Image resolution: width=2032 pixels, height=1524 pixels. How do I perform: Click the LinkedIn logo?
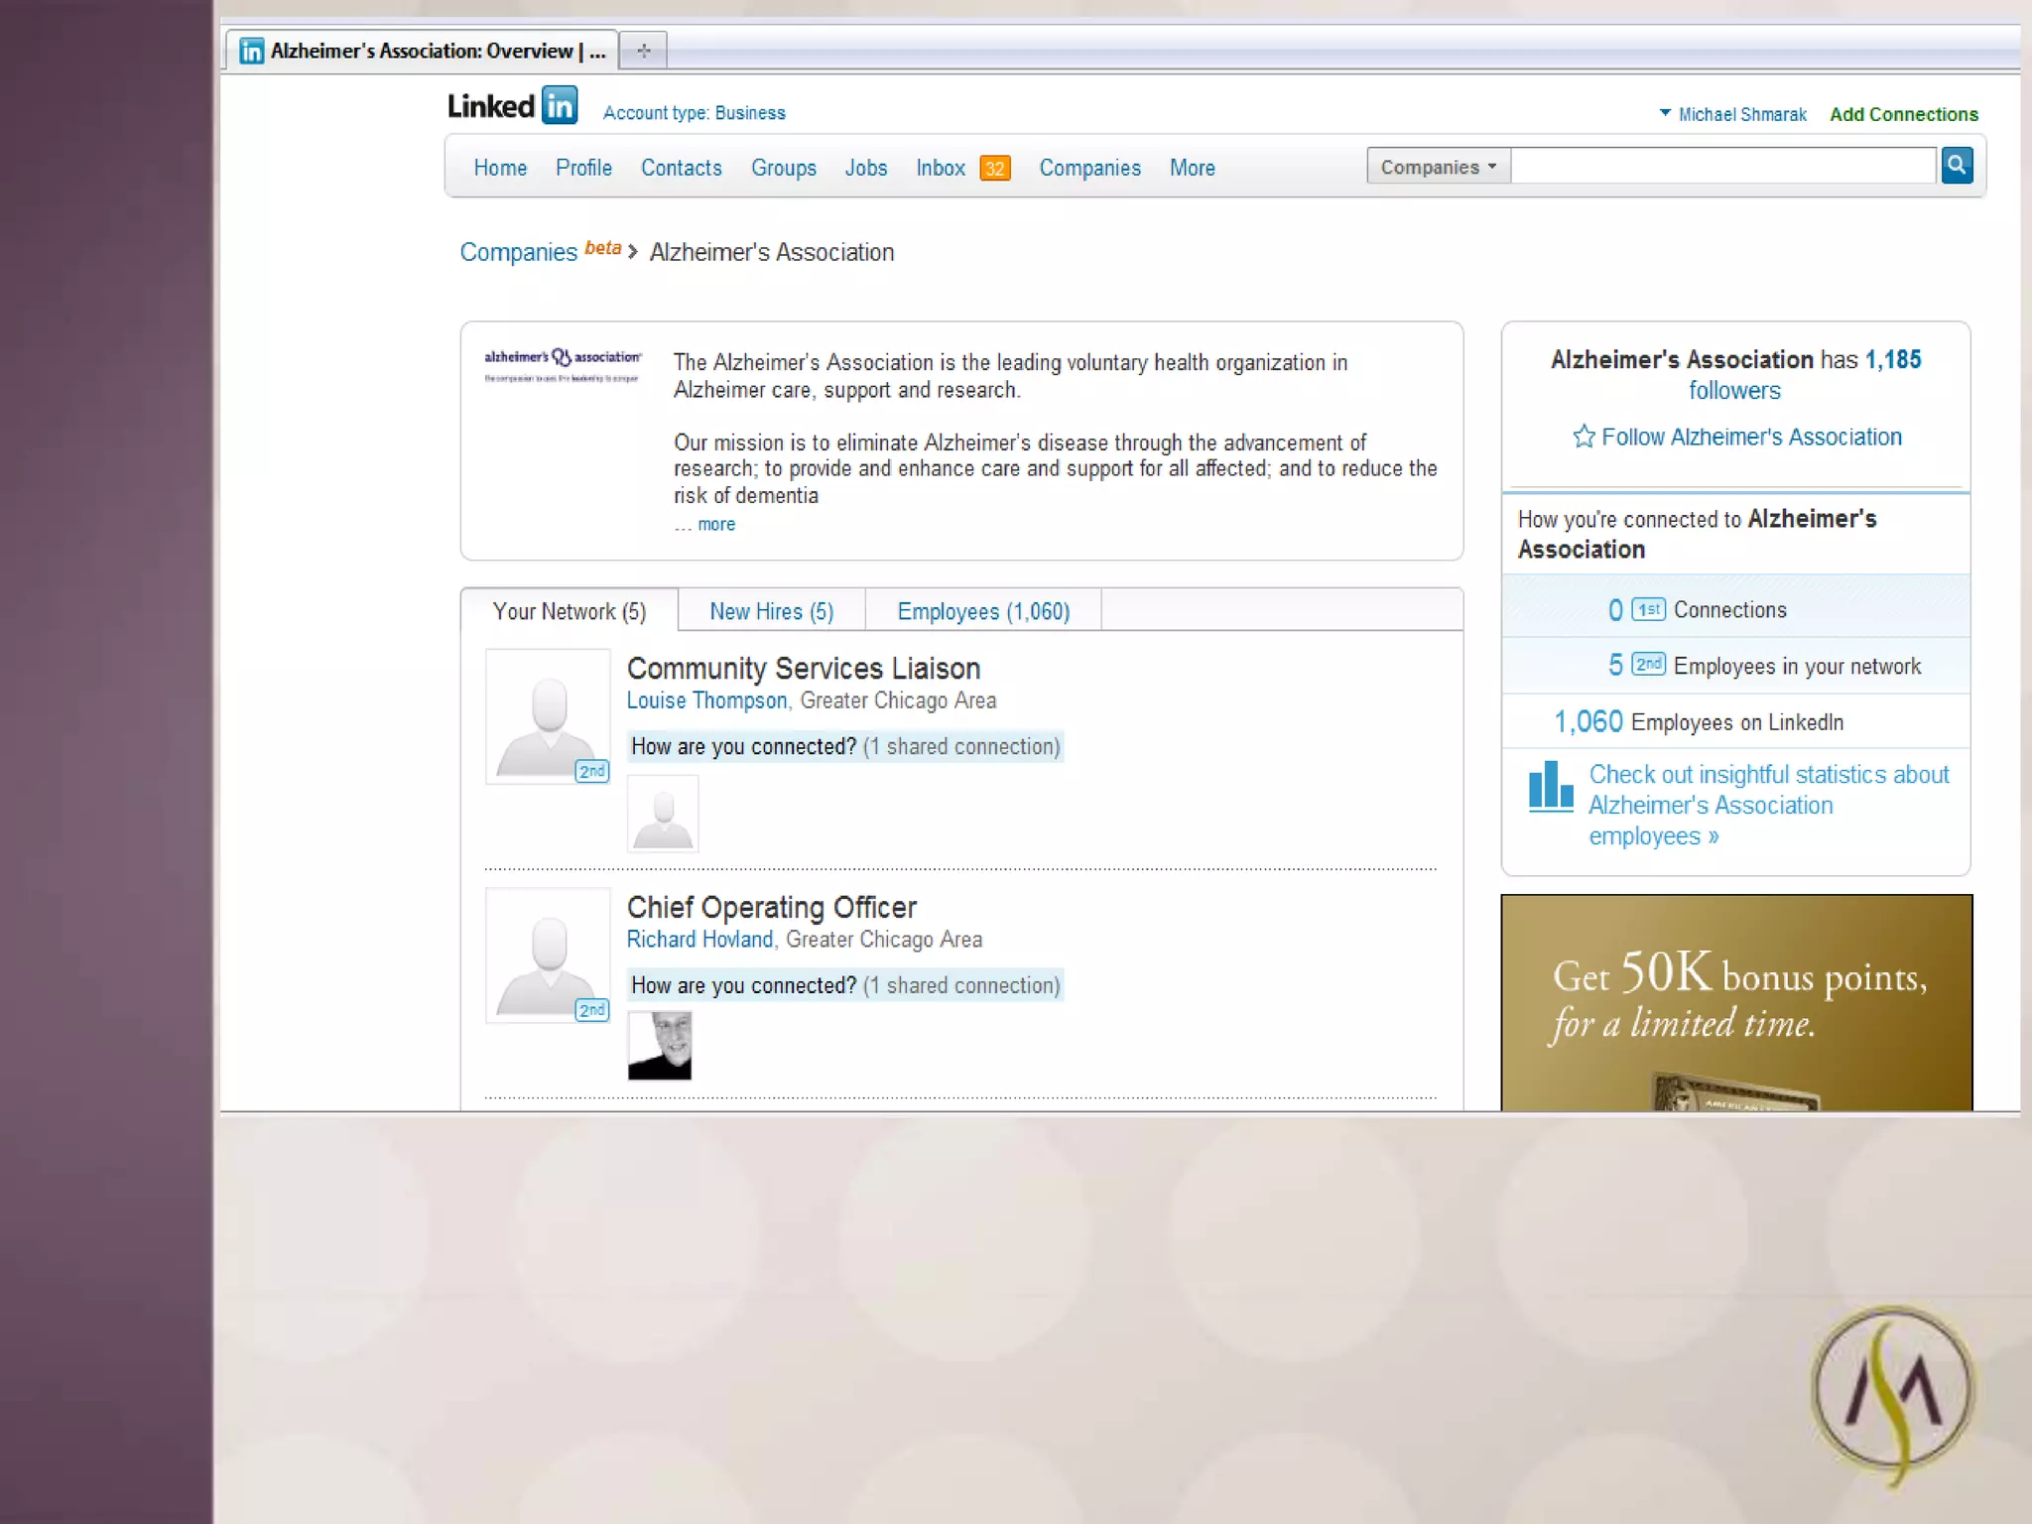(512, 106)
